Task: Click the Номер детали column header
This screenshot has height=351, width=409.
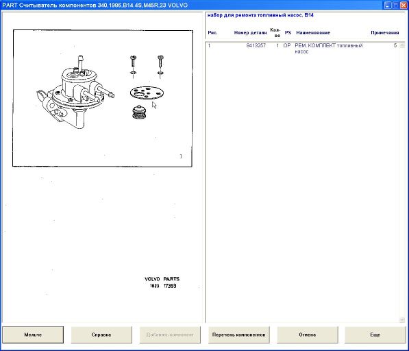Action: pos(251,33)
